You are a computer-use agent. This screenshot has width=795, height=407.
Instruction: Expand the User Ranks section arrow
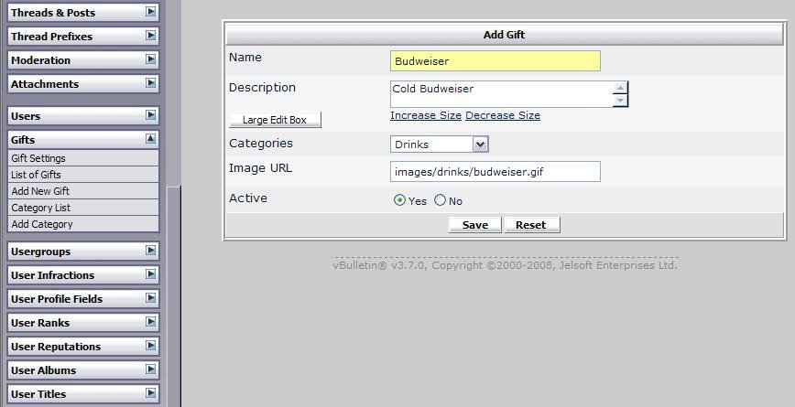click(x=150, y=322)
